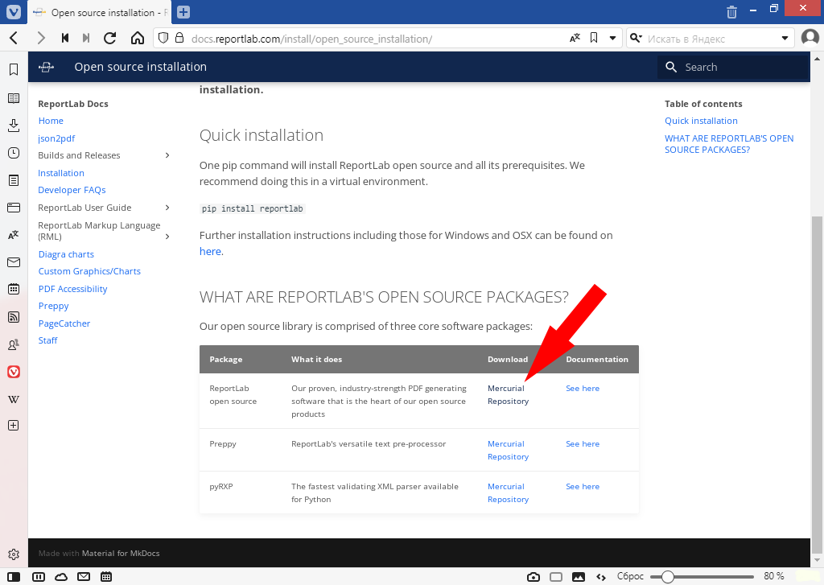This screenshot has height=585, width=824.
Task: Open the 'Quick installation' contents link
Action: pyautogui.click(x=701, y=121)
